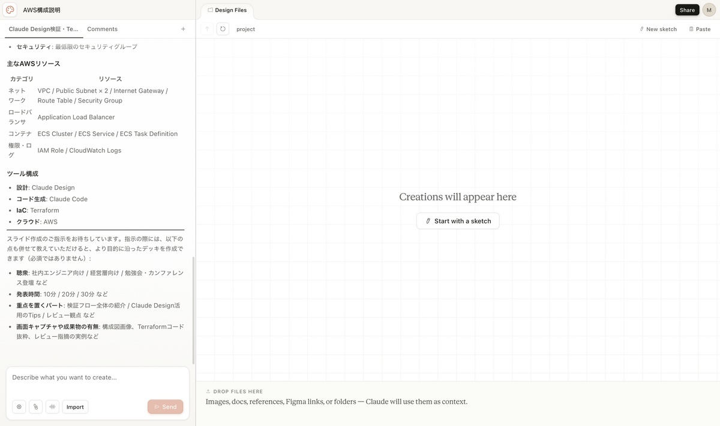Click the project breadcrumb label
This screenshot has width=720, height=426.
point(245,29)
